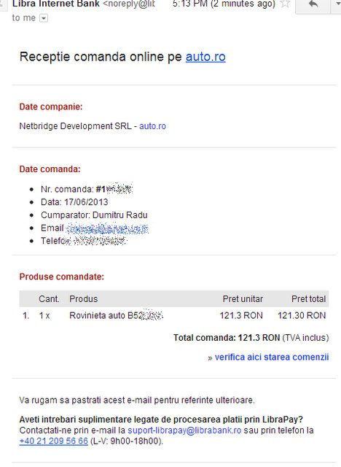Select the email timestamp '5:13 PM'

(x=190, y=4)
